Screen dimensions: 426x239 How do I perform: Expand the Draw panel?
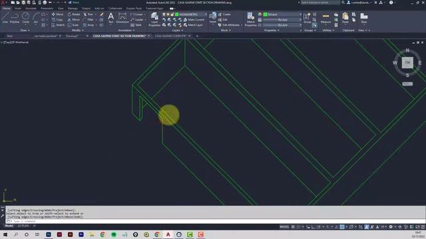pos(25,31)
